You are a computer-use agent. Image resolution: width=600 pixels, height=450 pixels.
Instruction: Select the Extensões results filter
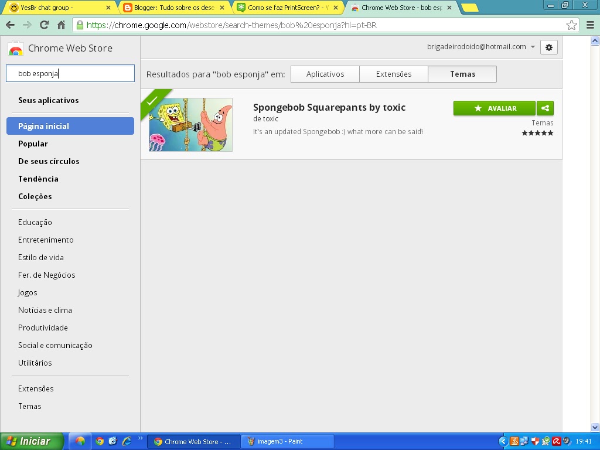393,74
